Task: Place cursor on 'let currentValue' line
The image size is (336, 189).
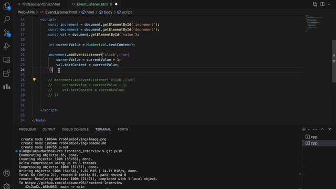Action: (91, 45)
